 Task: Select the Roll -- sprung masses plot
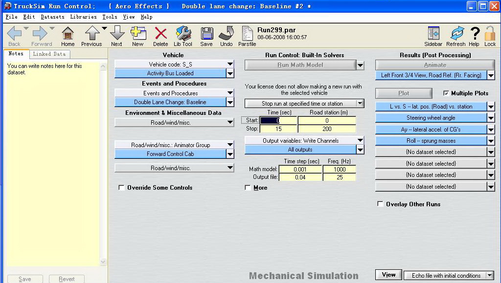point(431,141)
